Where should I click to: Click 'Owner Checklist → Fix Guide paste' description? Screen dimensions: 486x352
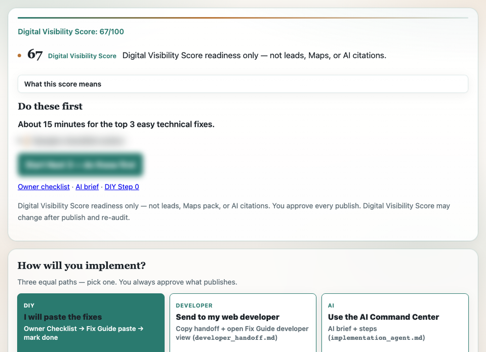coord(84,333)
